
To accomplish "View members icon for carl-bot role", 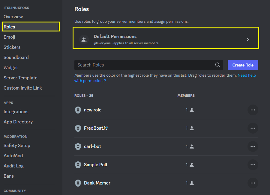I will pyautogui.click(x=191, y=146).
